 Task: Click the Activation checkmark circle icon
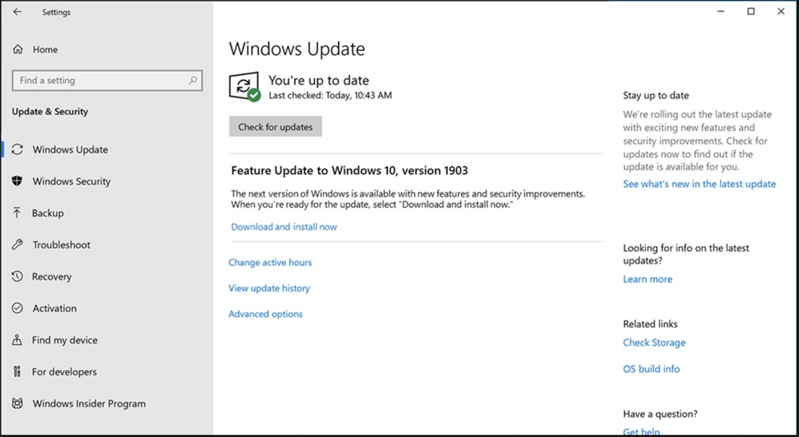18,308
